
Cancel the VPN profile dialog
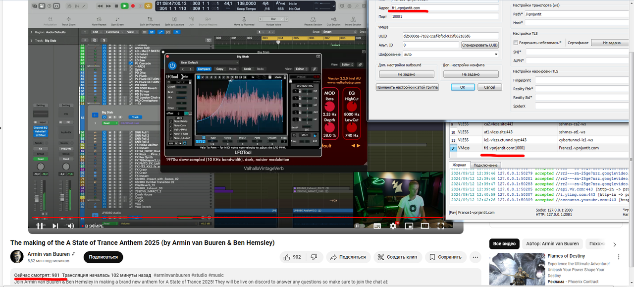pos(489,87)
